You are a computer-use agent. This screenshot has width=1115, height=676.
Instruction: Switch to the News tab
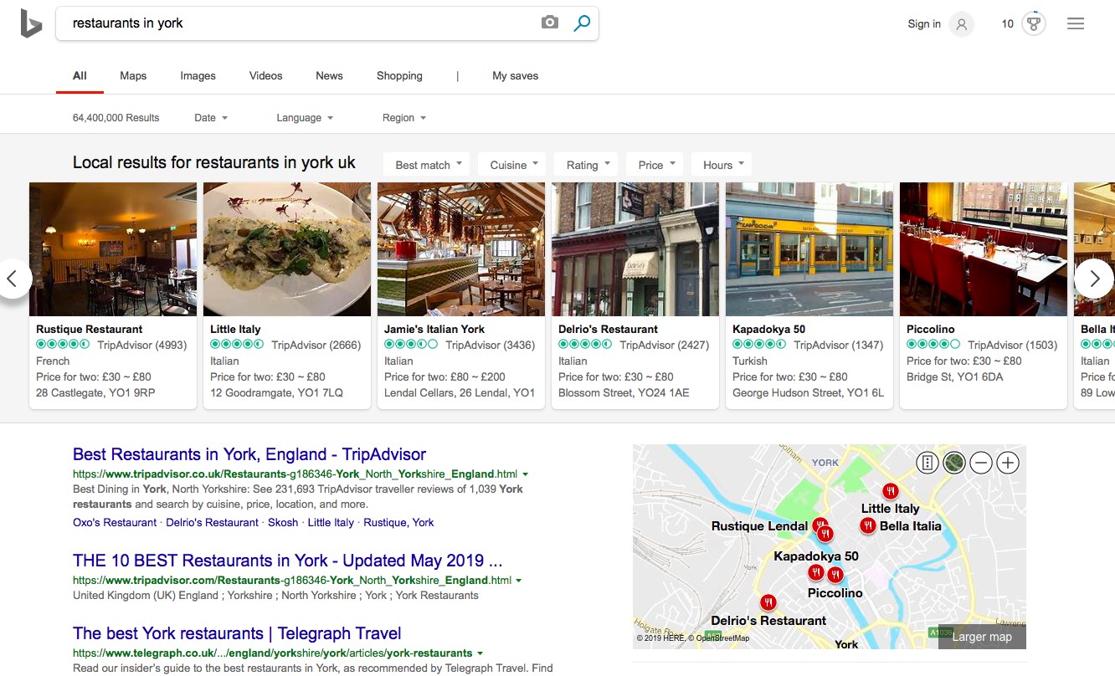coord(329,75)
